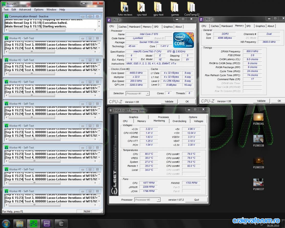Open the Prime95 Options menu
Image resolution: width=285 pixels, height=228 pixels.
coord(39,9)
